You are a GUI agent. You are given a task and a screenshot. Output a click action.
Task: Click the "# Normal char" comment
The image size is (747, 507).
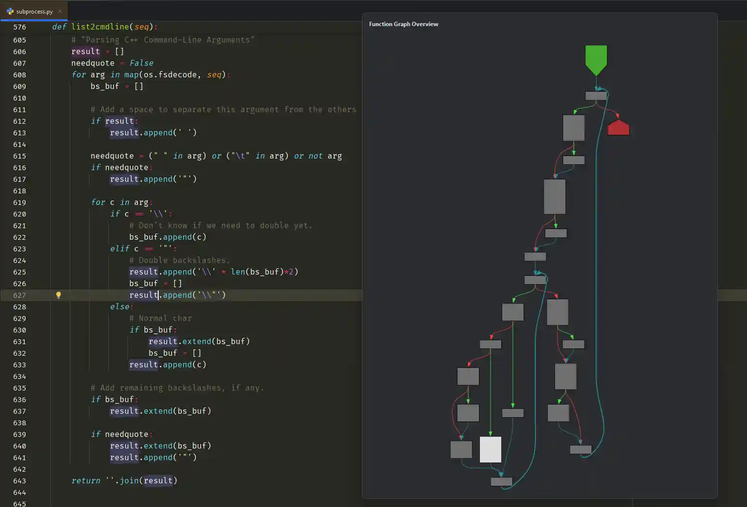[x=160, y=319]
